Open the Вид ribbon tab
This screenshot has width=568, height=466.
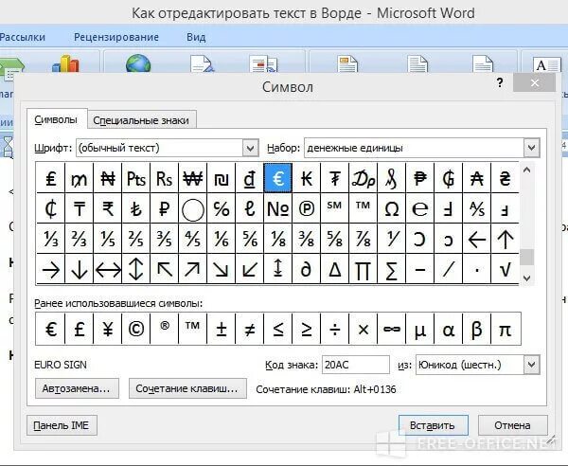[x=196, y=37]
